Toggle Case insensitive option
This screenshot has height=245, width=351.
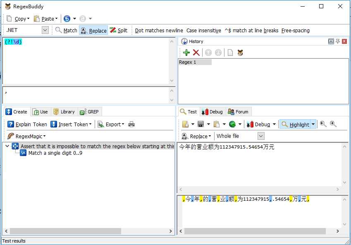[x=204, y=31]
